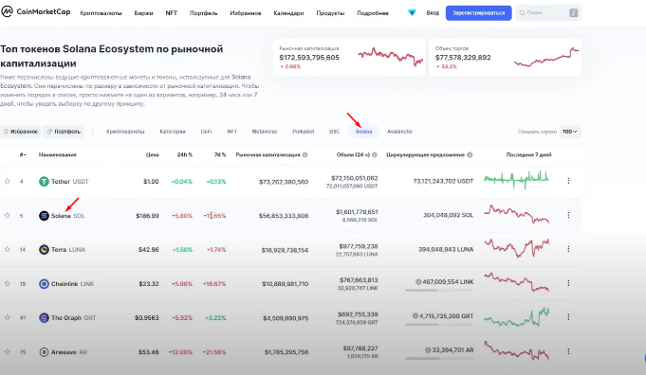Viewport: 646px width, 375px height.
Task: Open the Криптовалюты top navigation menu
Action: 101,13
